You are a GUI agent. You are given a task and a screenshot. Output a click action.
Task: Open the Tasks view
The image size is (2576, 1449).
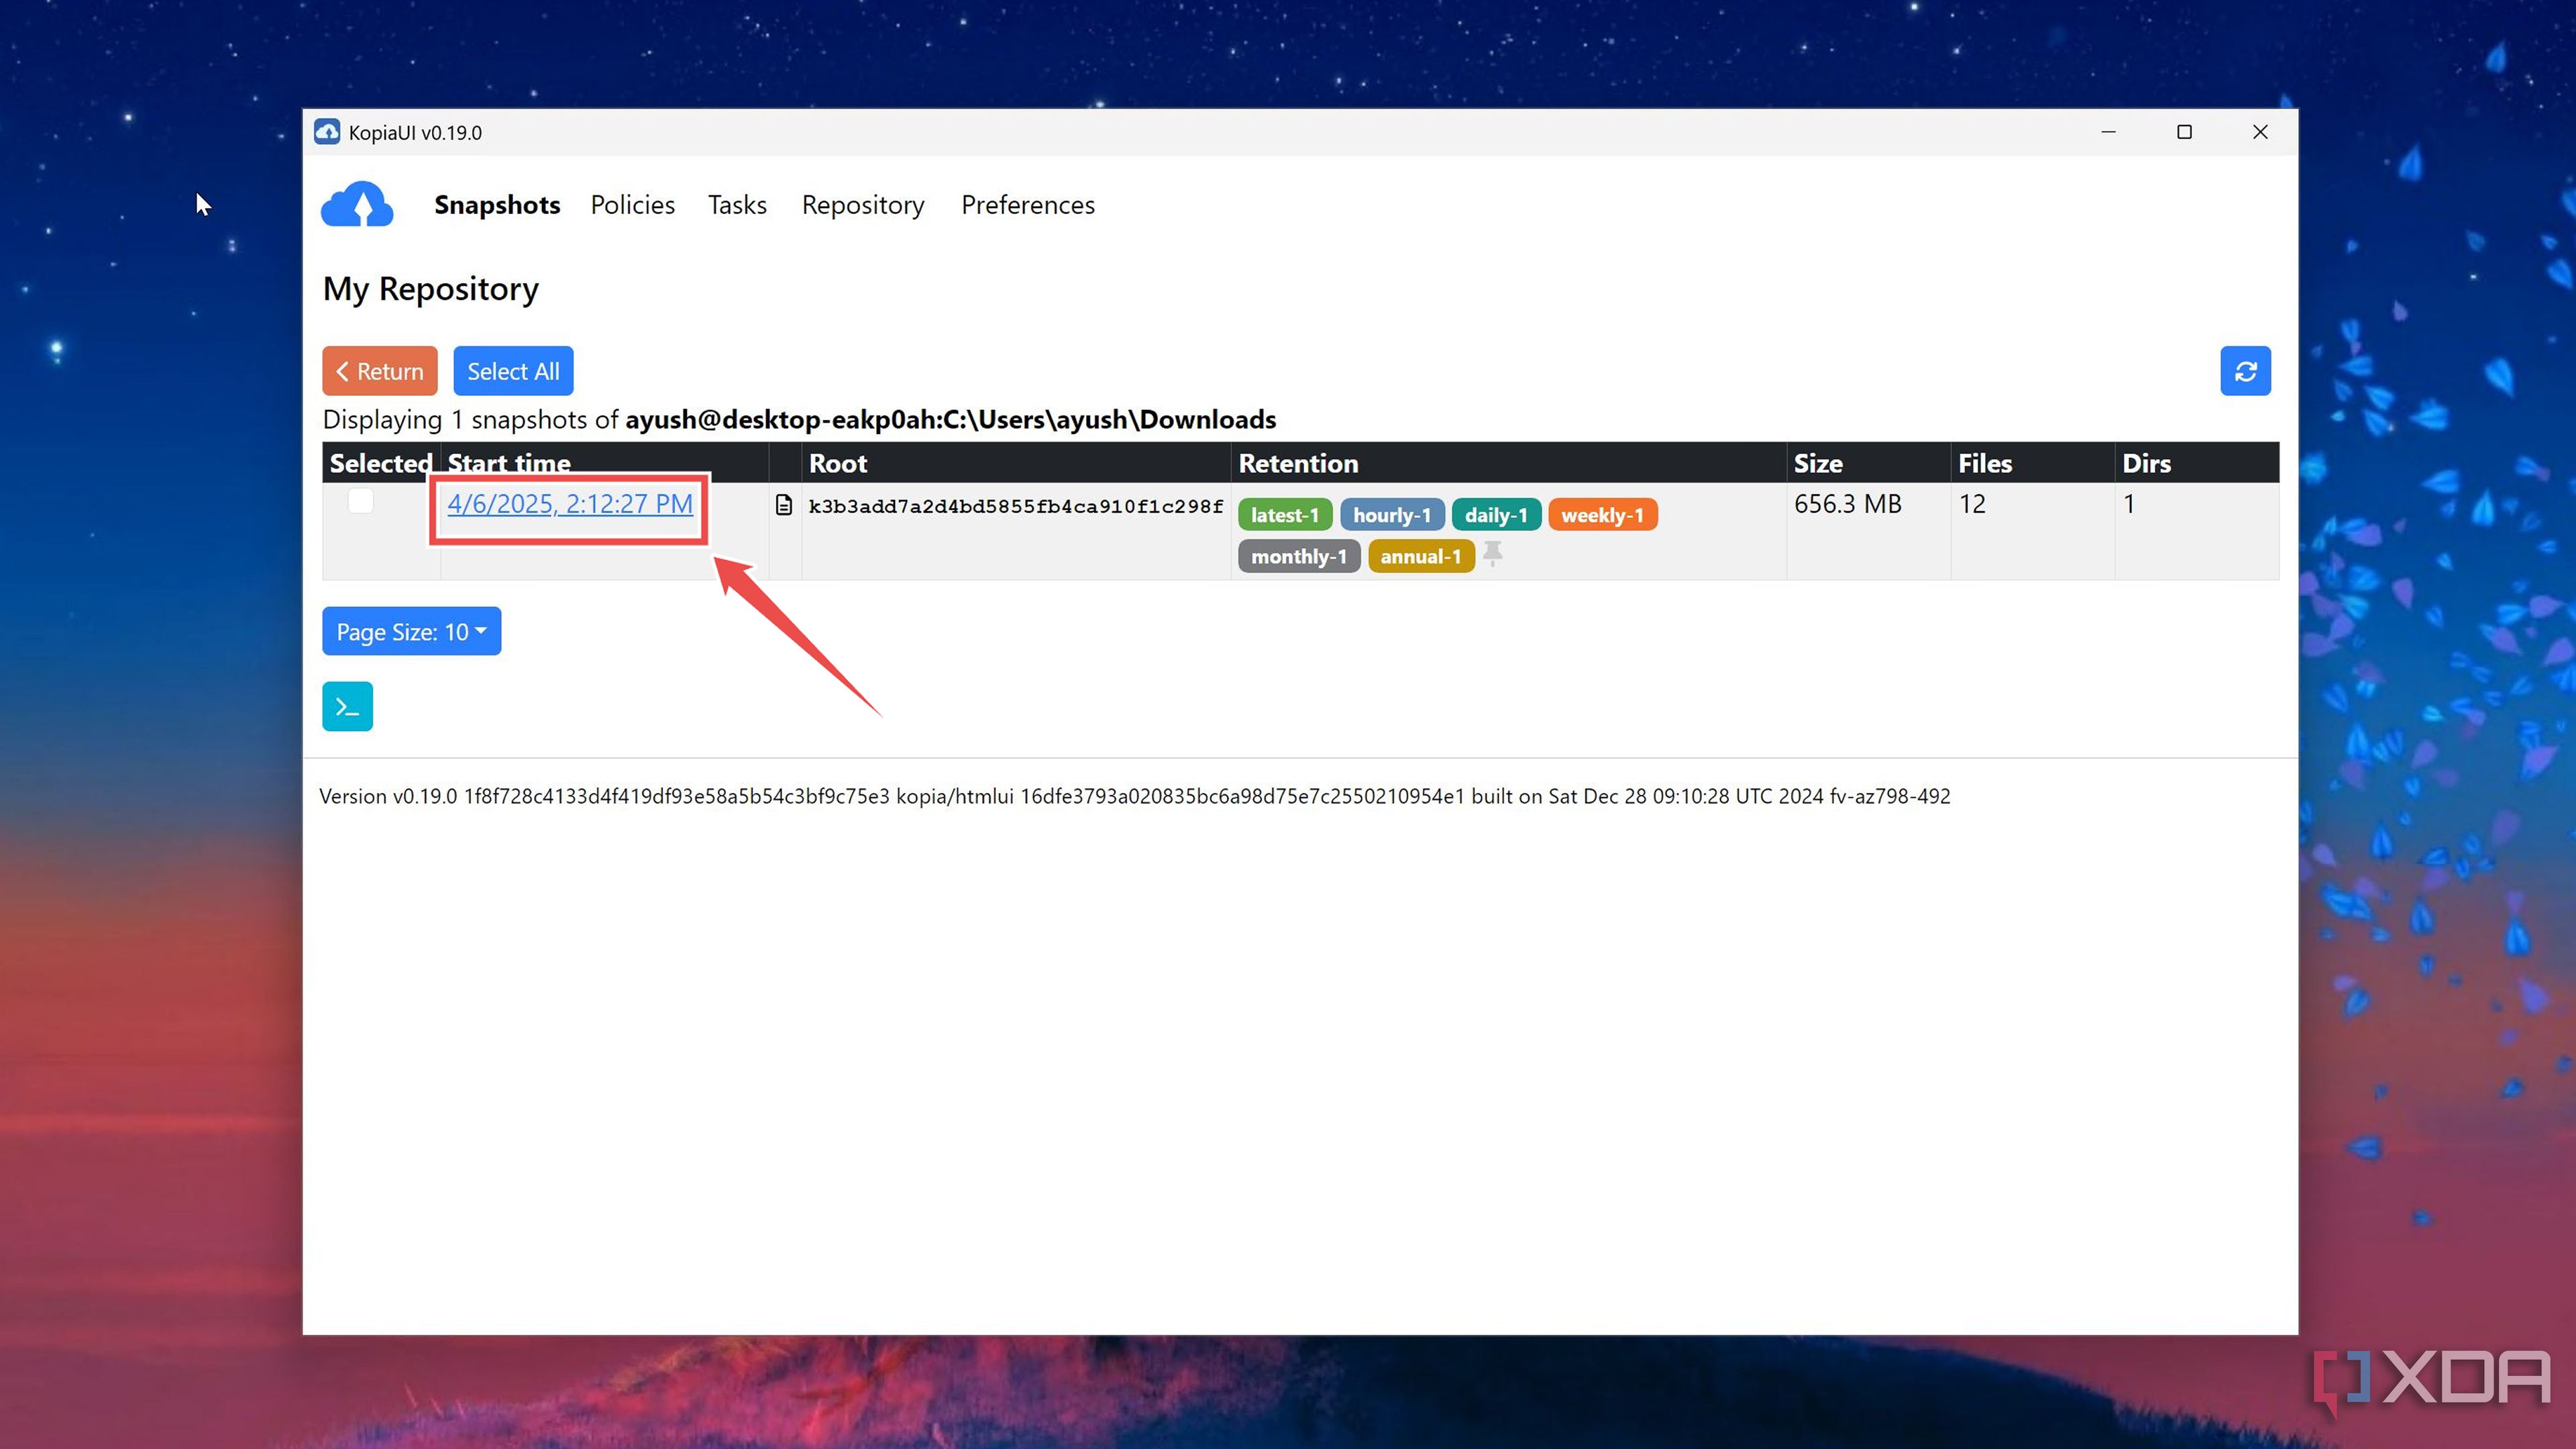pyautogui.click(x=737, y=204)
